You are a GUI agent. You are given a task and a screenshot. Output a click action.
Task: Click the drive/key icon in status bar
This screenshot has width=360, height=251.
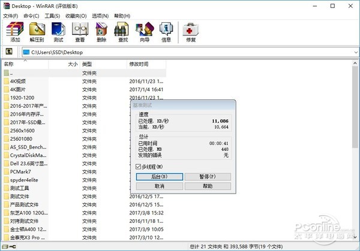pyautogui.click(x=9, y=247)
